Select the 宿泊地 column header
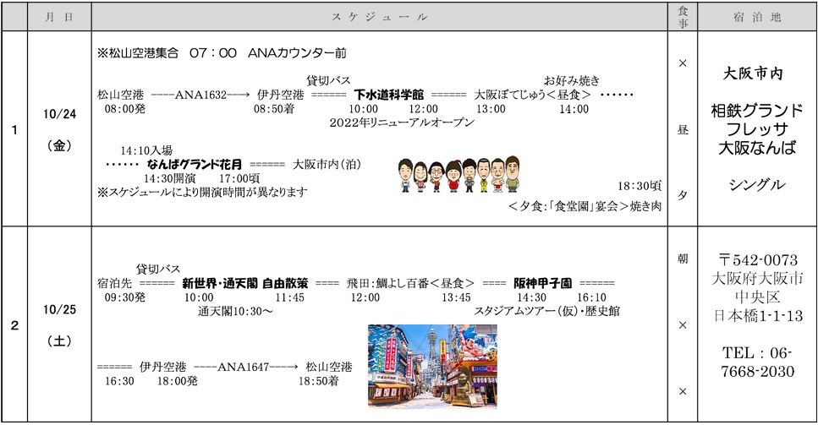Image resolution: width=818 pixels, height=425 pixels. click(755, 16)
